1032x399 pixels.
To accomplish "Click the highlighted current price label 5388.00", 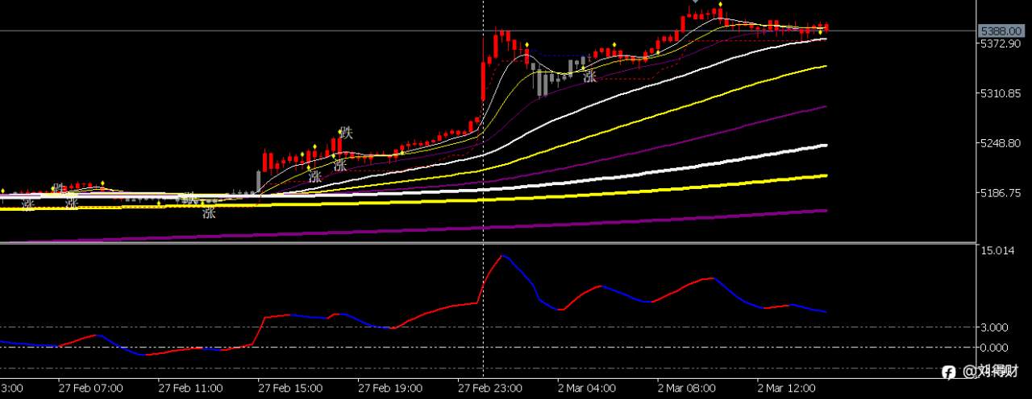I will click(1000, 31).
